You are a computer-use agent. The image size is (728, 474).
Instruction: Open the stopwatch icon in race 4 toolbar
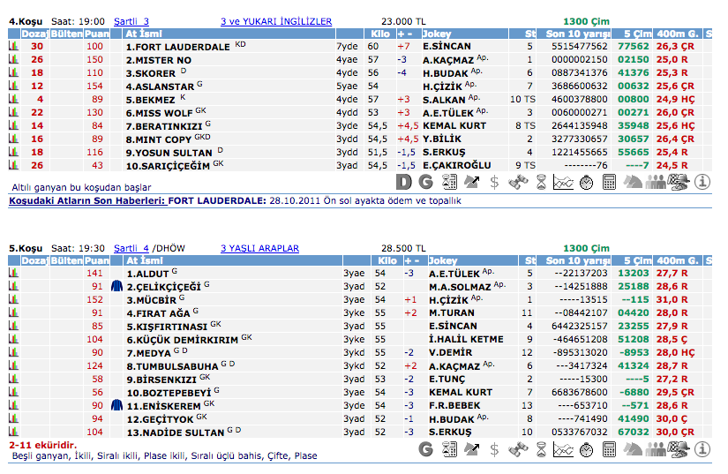coord(586,183)
